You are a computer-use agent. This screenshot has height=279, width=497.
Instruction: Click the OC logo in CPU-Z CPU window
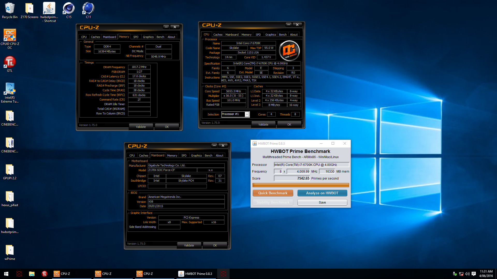click(x=289, y=51)
